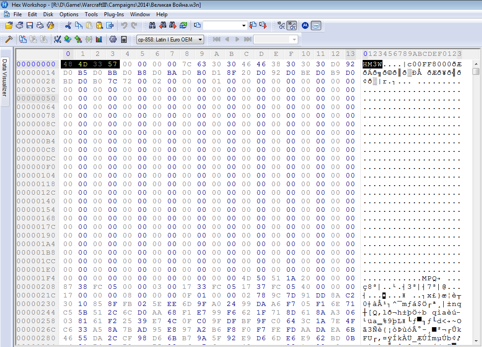This screenshot has height=347, width=482.
Task: Open the Window menu
Action: pos(140,14)
